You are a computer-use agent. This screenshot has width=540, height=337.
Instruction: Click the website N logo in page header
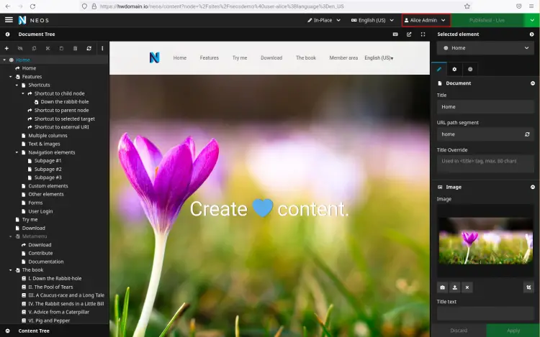pos(155,57)
